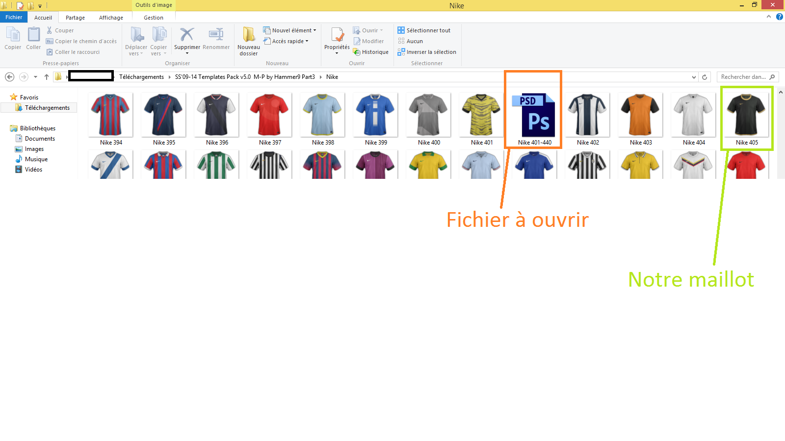Select the Nike 398 thumbnail
785x441 pixels.
click(323, 120)
